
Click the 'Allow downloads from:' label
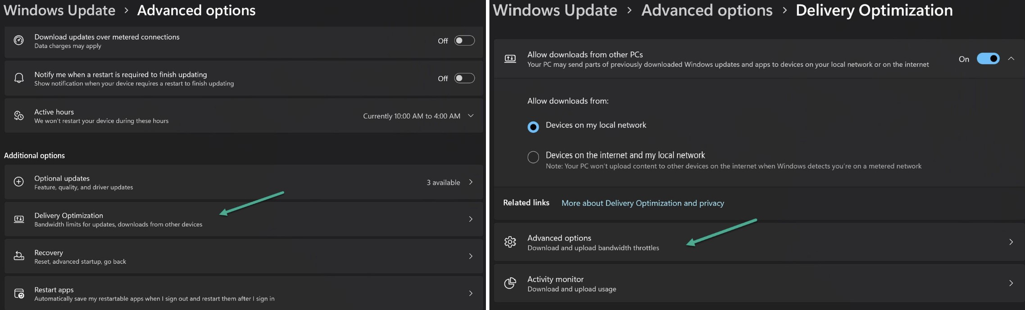point(568,101)
